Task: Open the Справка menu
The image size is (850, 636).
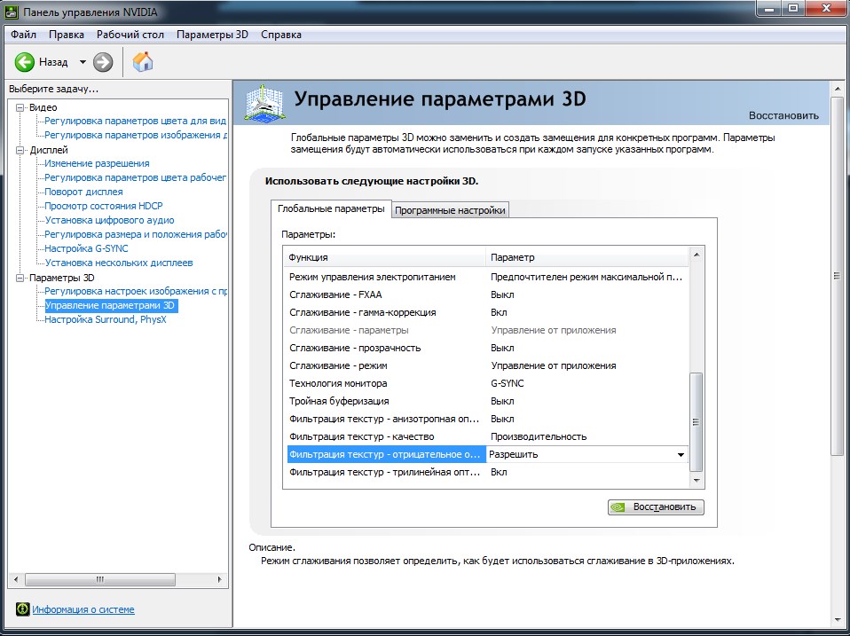Action: 280,35
